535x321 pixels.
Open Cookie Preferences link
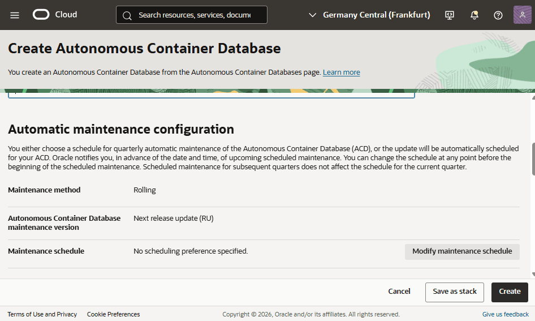(113, 314)
